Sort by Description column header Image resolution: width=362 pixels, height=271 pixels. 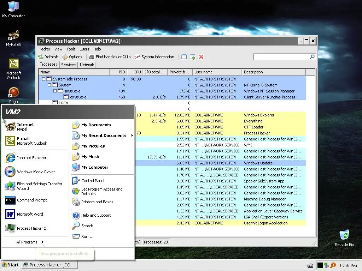[x=274, y=72]
